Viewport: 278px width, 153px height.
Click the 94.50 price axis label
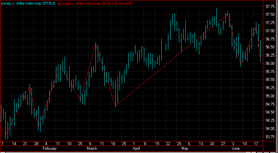click(x=270, y=112)
